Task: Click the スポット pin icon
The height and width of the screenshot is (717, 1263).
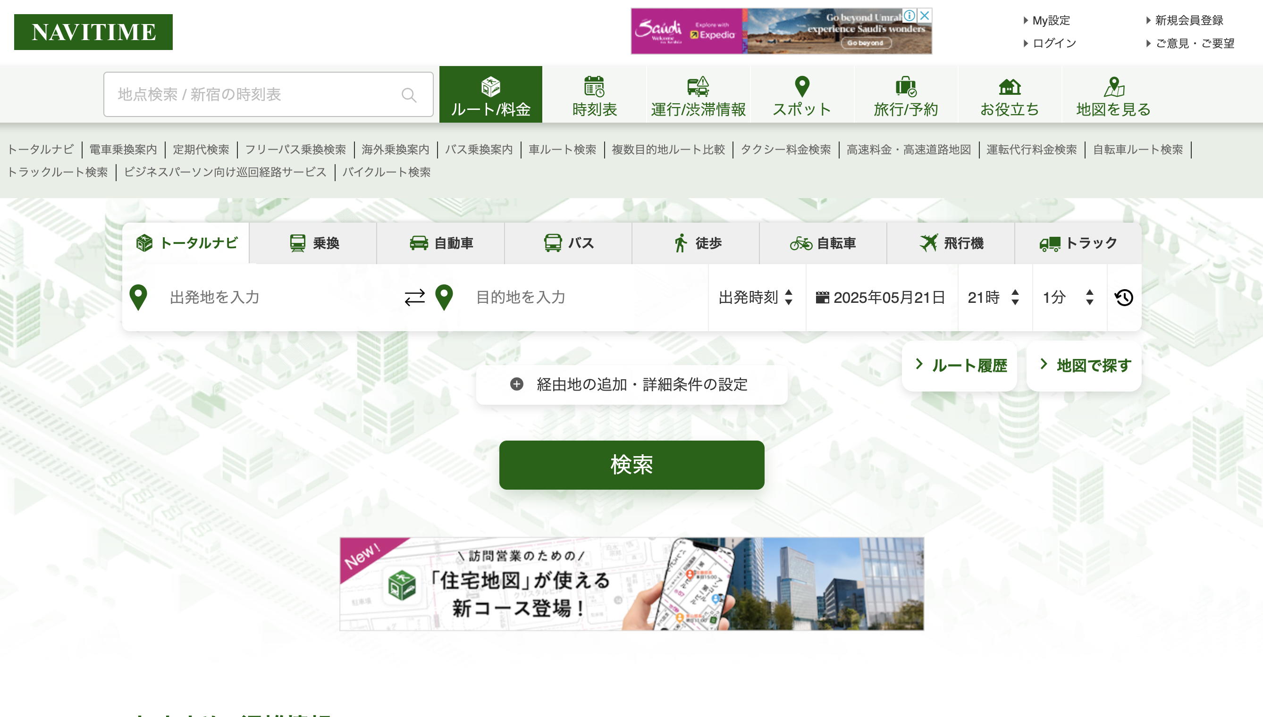Action: pyautogui.click(x=802, y=87)
